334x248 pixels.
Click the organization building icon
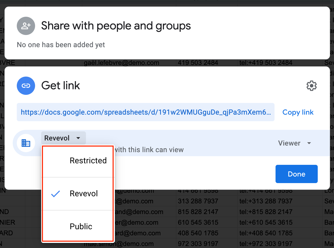[x=26, y=143]
